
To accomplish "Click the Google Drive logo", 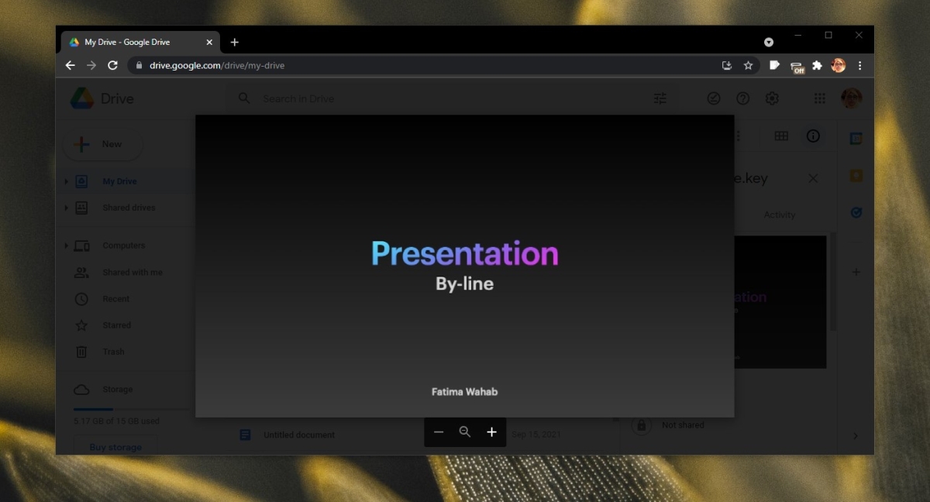I will coord(82,98).
